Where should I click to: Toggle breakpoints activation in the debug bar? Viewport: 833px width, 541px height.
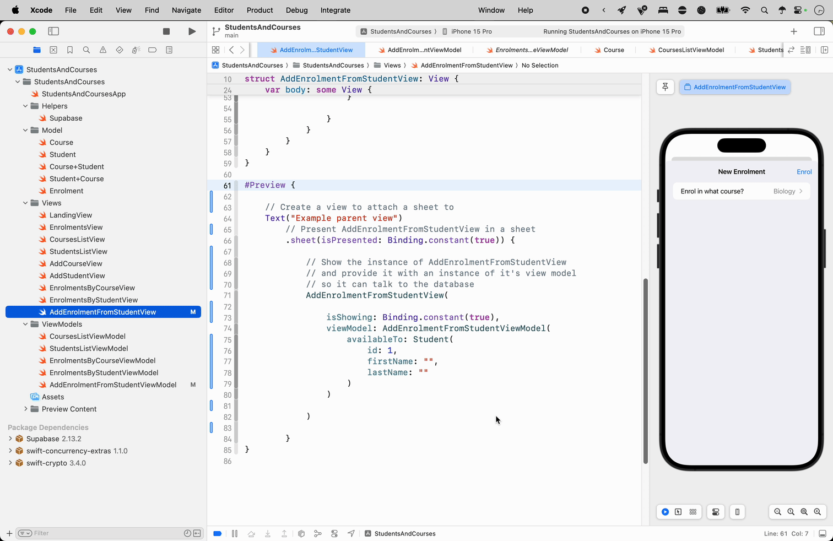pyautogui.click(x=218, y=533)
